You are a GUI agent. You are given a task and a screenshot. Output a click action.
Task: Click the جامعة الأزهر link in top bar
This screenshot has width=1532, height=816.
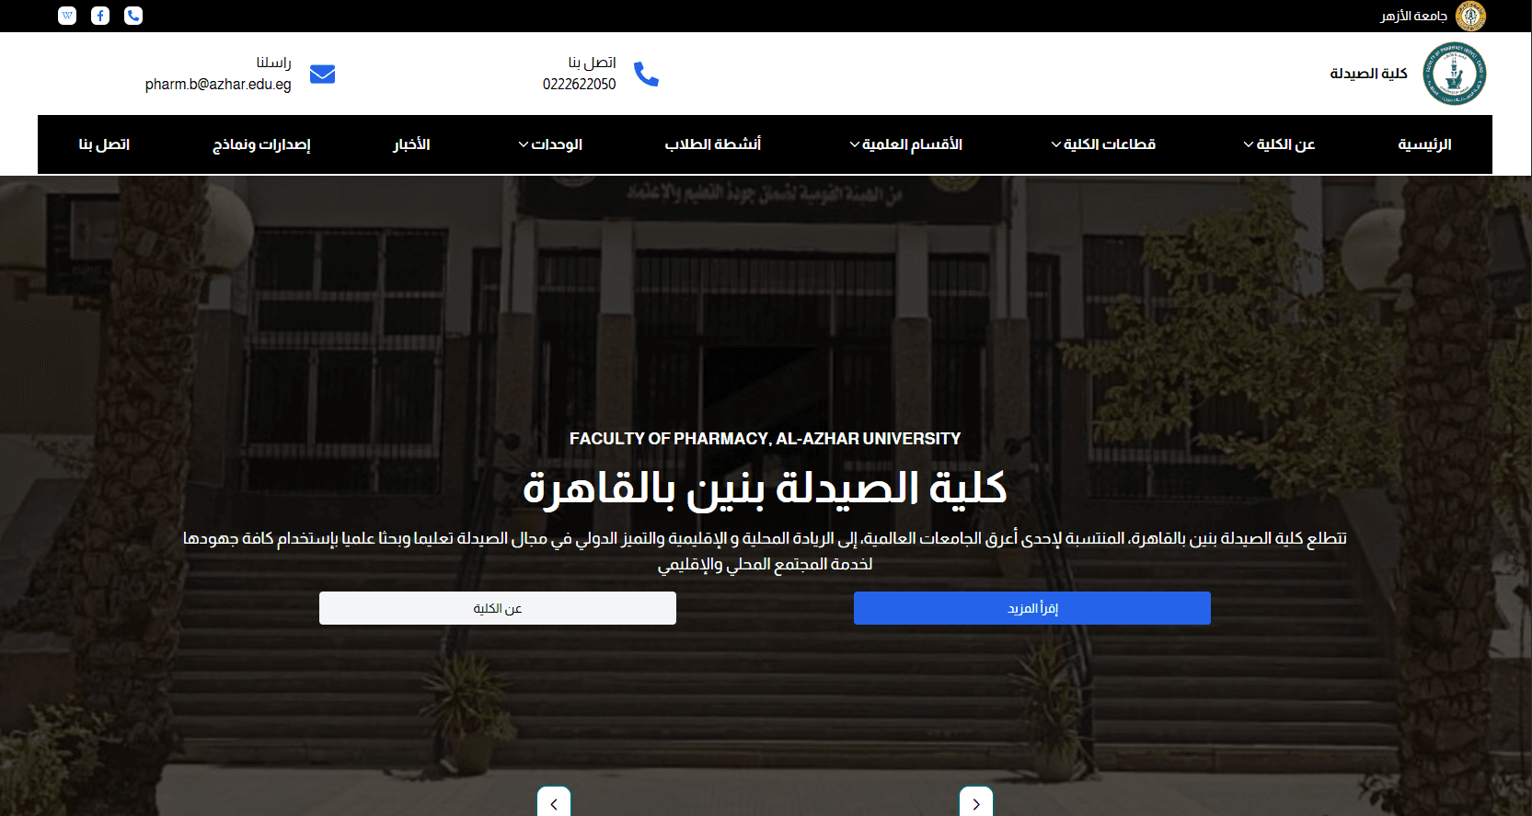(1413, 16)
